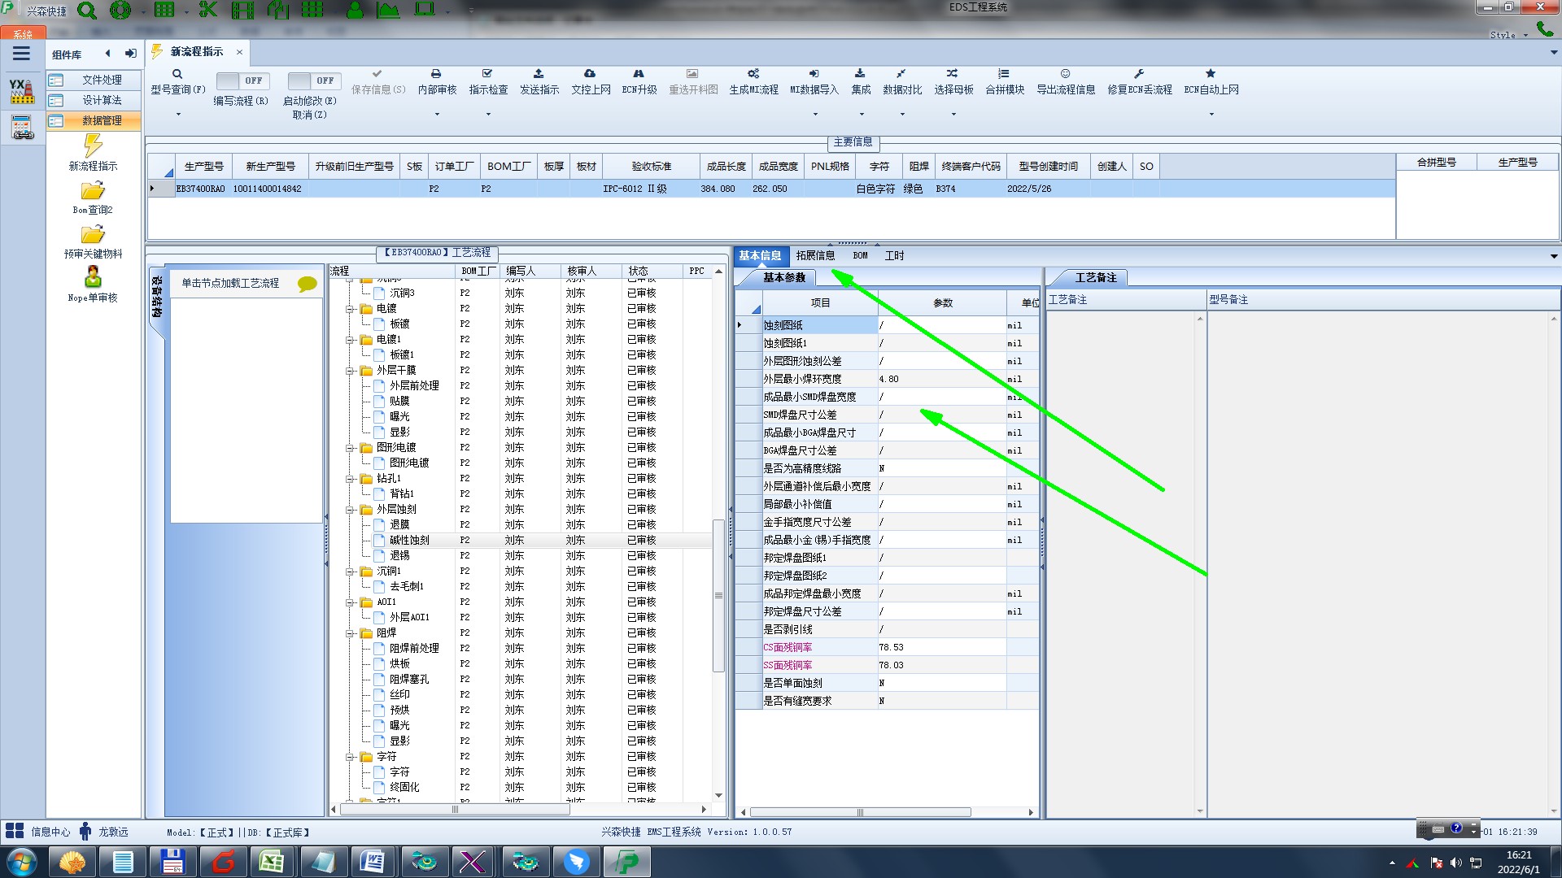This screenshot has height=878, width=1562.
Task: Click the 指示检查 checkbox icon
Action: (x=487, y=74)
